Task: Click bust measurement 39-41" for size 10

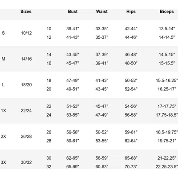Action: click(x=73, y=28)
